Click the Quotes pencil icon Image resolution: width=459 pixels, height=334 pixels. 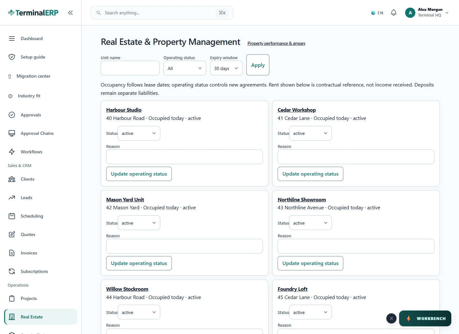tap(12, 234)
